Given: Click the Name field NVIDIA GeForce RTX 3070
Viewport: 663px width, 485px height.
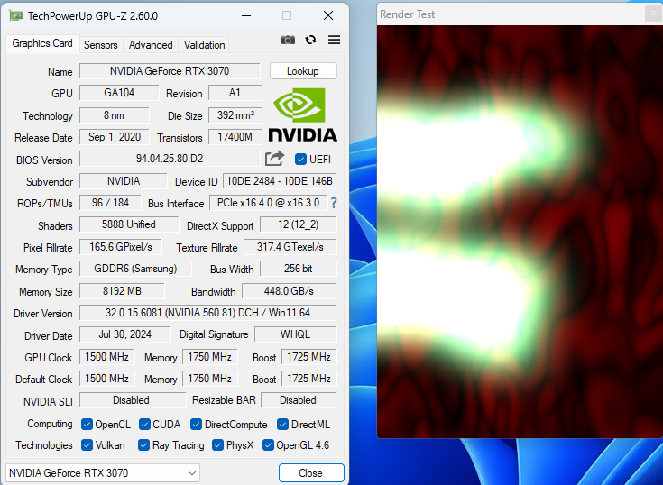Looking at the screenshot, I should [x=170, y=71].
